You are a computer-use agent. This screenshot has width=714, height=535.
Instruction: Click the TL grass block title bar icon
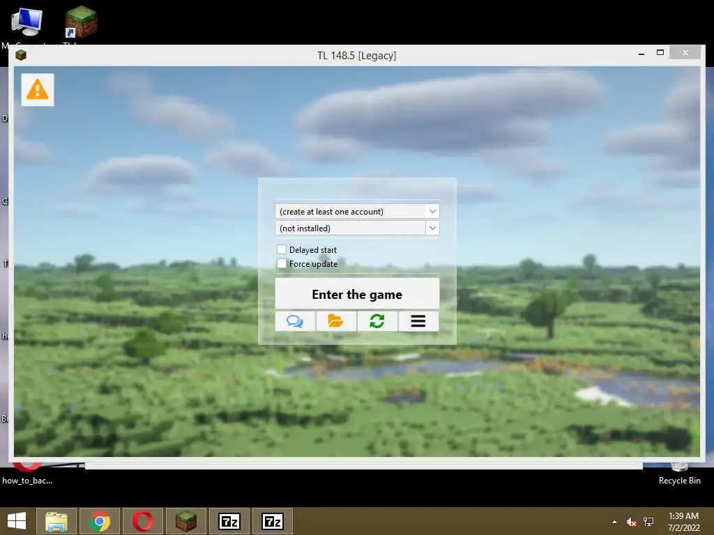click(21, 56)
